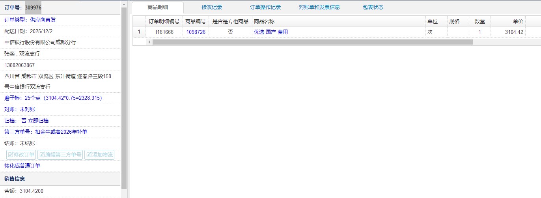Click the horizontal scrollbar under the grid
The width and height of the screenshot is (541, 198).
click(x=312, y=42)
